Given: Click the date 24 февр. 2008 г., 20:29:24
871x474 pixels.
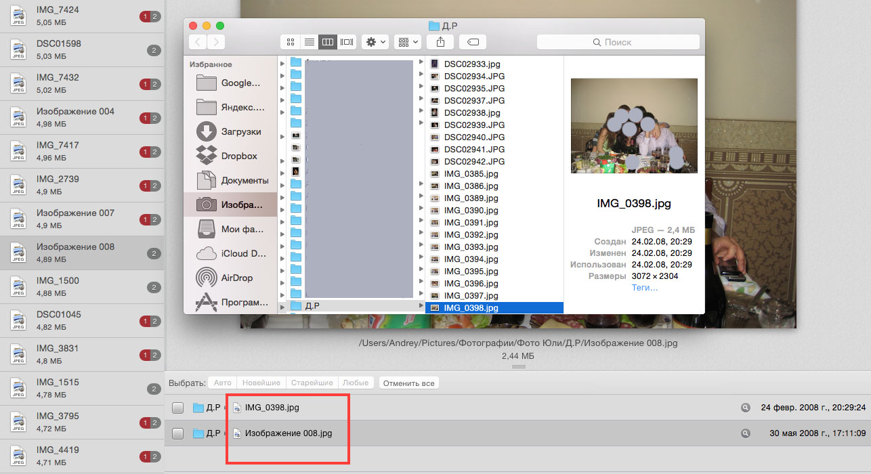Looking at the screenshot, I should click(813, 408).
